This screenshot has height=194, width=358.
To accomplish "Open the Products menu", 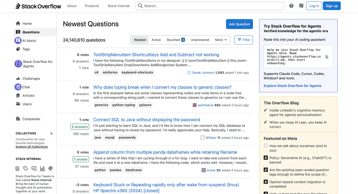I will pyautogui.click(x=92, y=6).
